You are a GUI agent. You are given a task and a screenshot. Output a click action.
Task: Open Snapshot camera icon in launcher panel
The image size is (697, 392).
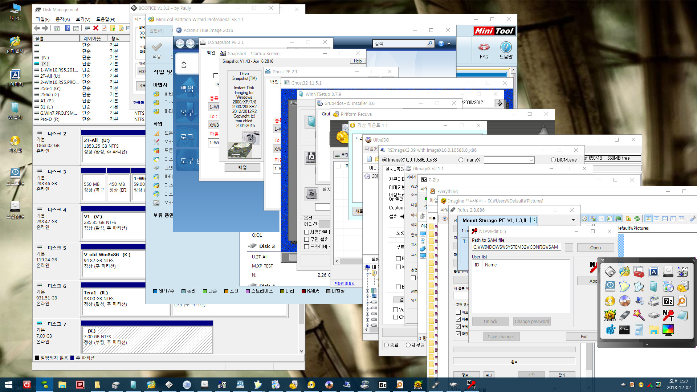(682, 271)
